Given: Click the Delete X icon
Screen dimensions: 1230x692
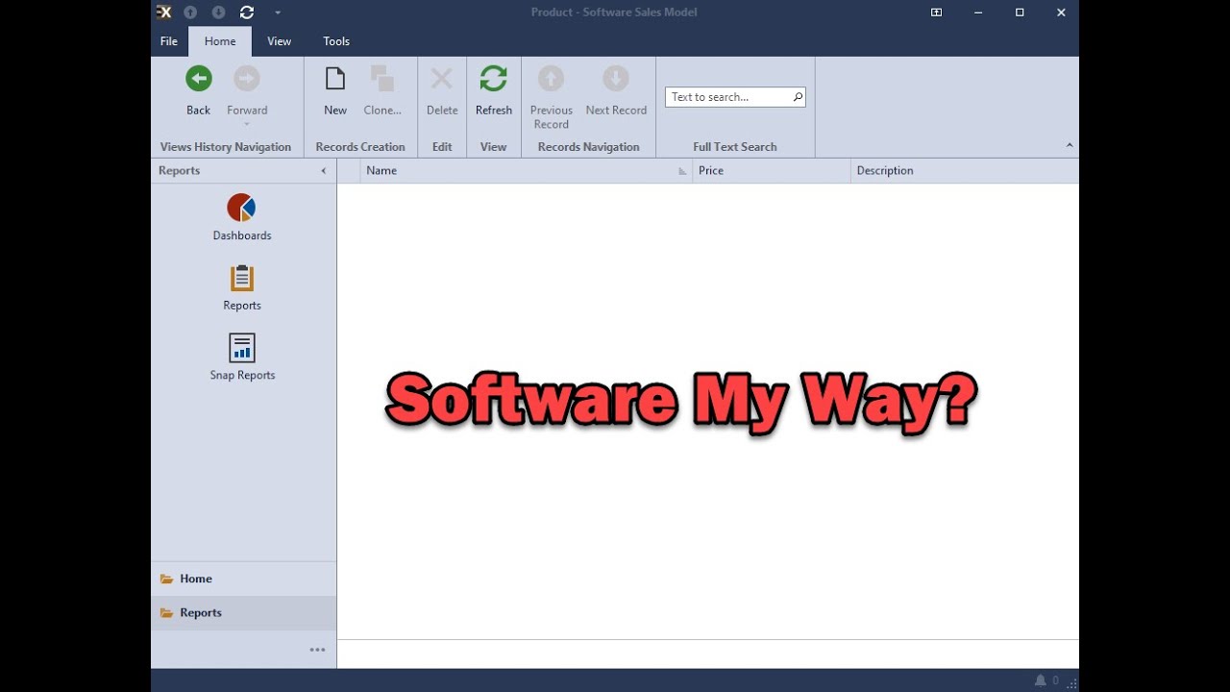Looking at the screenshot, I should 442,79.
